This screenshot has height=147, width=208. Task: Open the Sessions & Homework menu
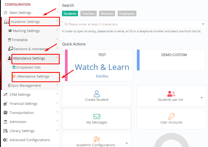(31, 49)
